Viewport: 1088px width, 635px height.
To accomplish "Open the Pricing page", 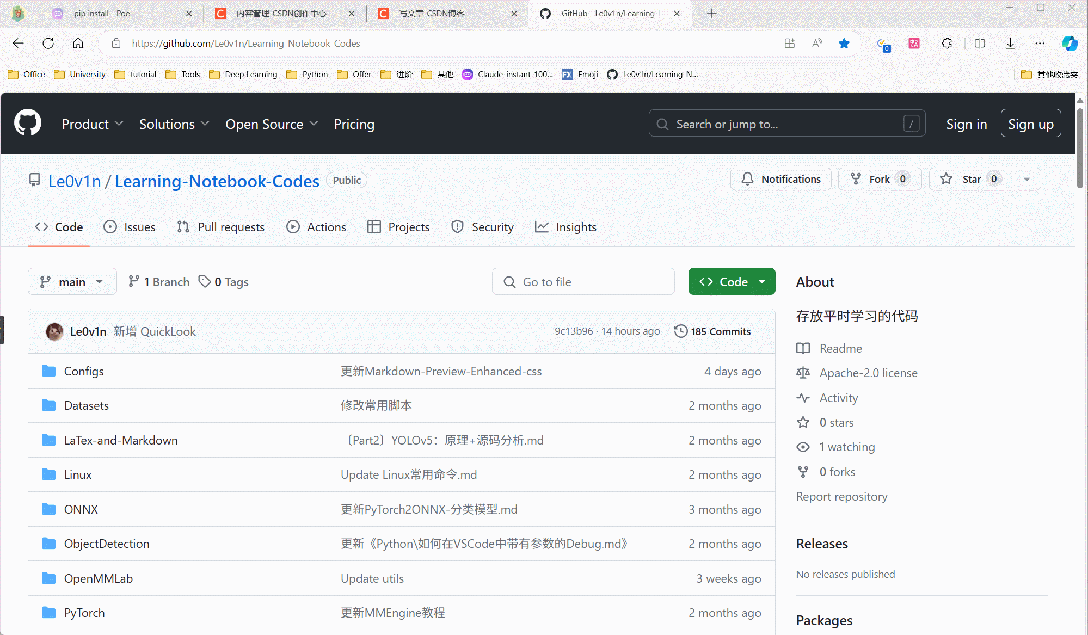I will [x=354, y=124].
